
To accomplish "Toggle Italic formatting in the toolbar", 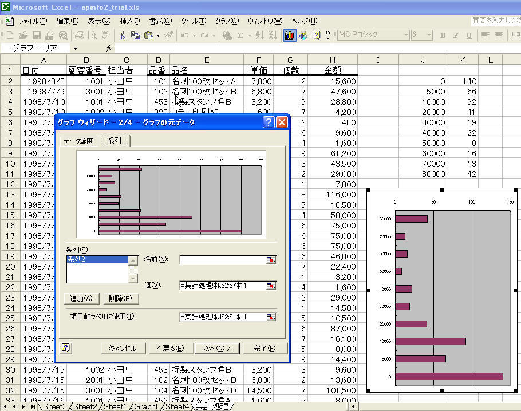I will 456,35.
